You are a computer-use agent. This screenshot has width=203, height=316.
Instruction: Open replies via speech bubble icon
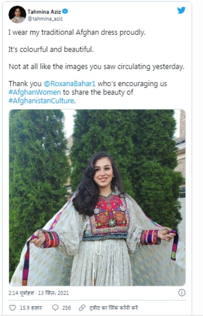[55, 308]
